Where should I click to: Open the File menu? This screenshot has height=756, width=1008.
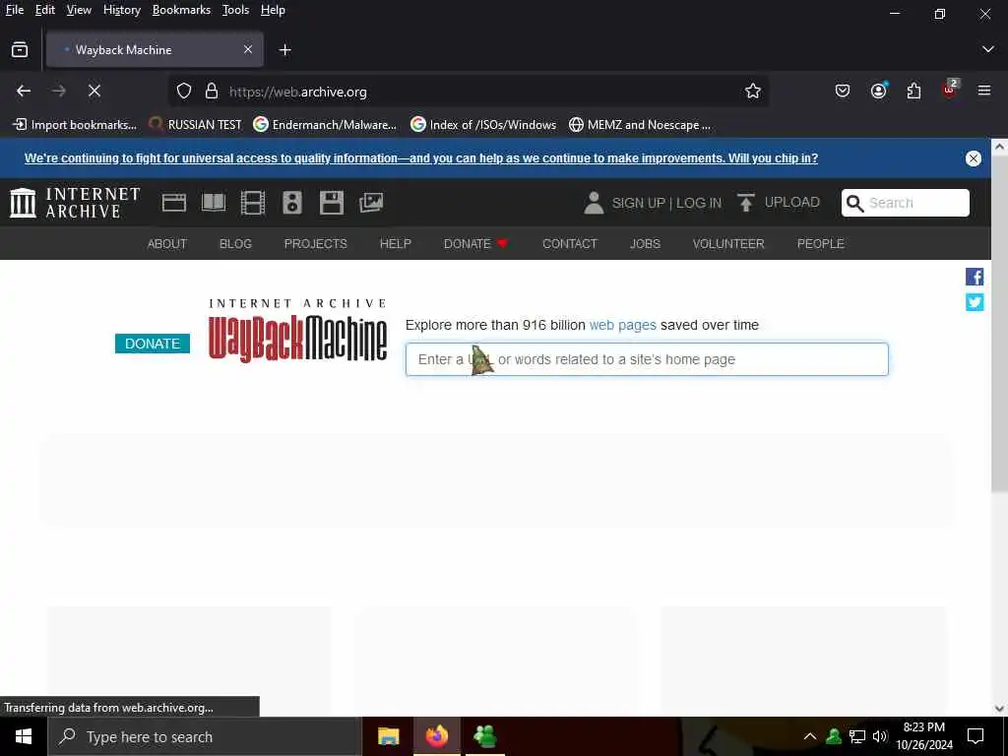coord(14,10)
